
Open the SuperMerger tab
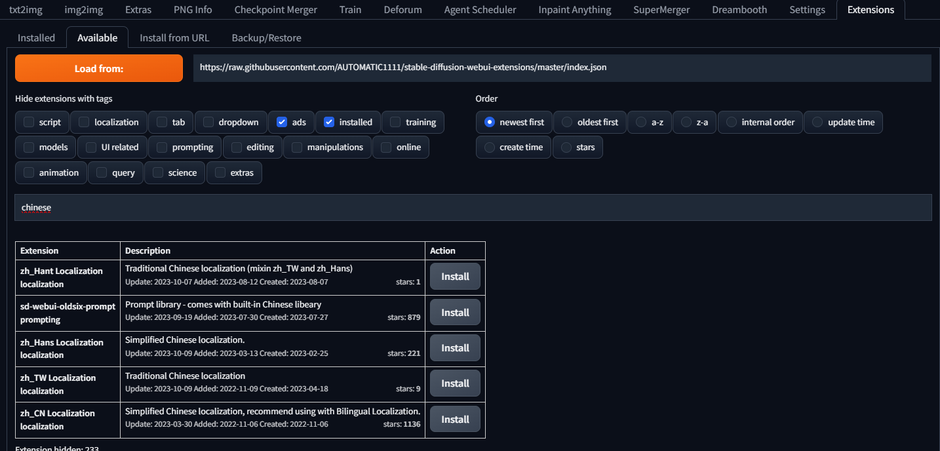(661, 10)
